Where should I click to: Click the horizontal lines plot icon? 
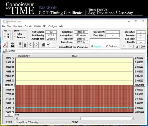(54, 45)
